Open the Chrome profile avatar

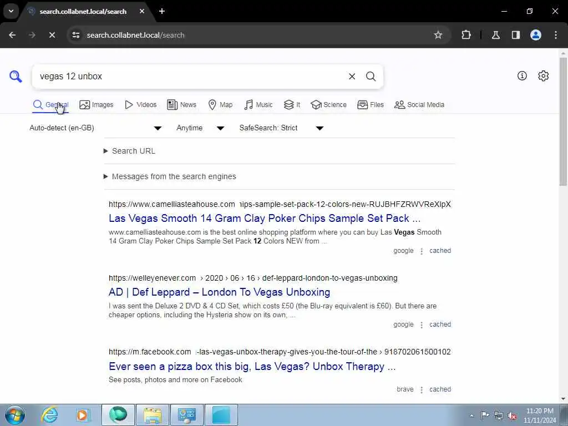tap(536, 35)
